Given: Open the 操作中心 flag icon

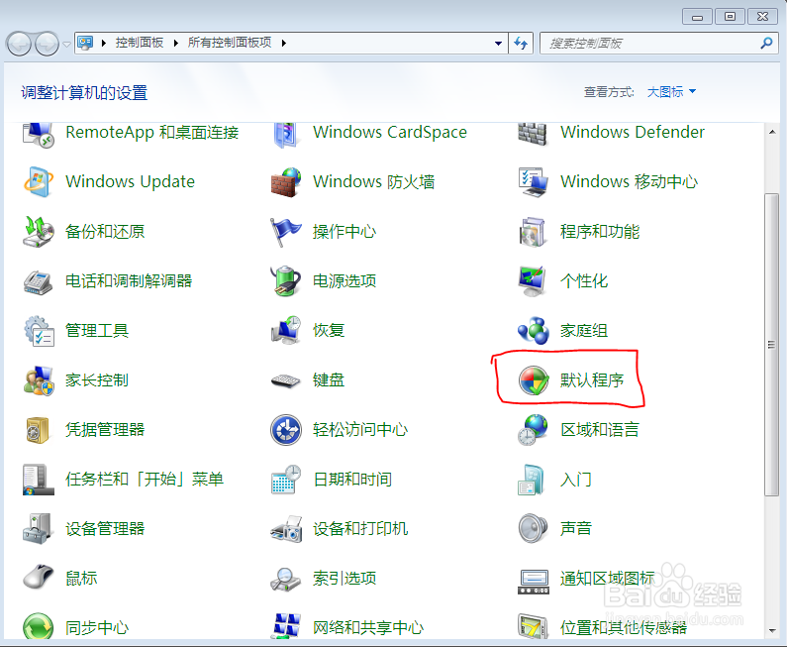Looking at the screenshot, I should coord(286,231).
